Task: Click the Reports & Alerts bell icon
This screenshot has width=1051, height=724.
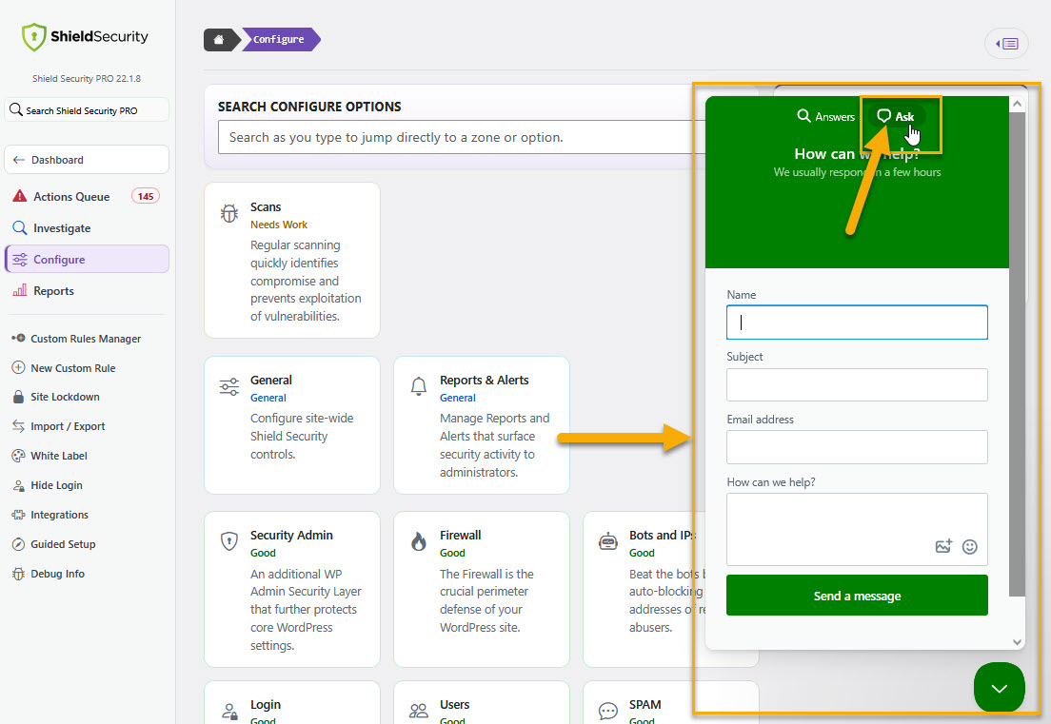Action: 419,386
